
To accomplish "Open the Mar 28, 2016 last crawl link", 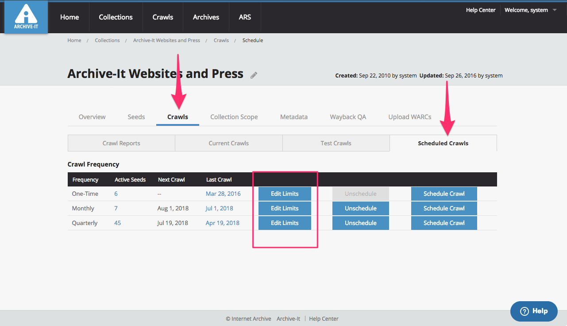I will click(x=223, y=194).
